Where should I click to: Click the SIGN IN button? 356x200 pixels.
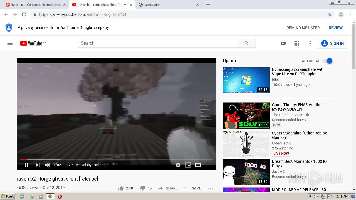[332, 43]
